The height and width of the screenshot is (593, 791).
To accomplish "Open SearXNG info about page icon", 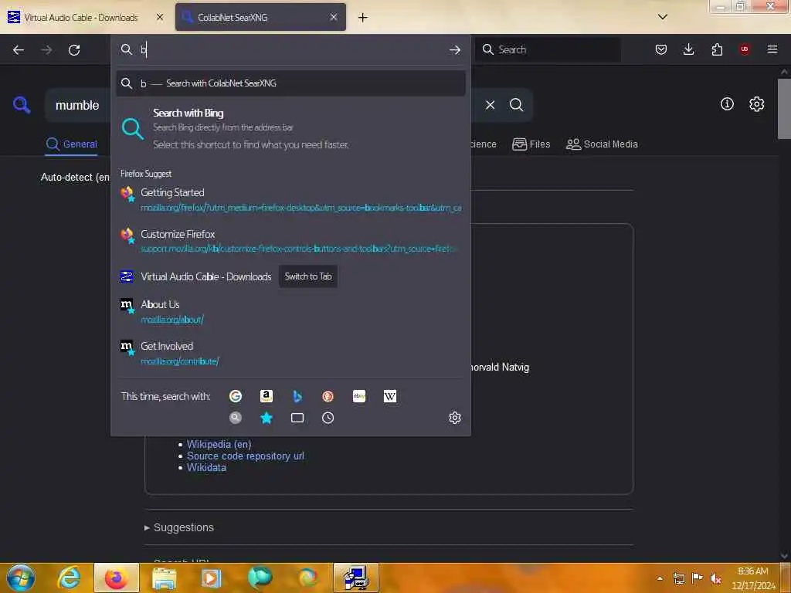I will tap(727, 104).
